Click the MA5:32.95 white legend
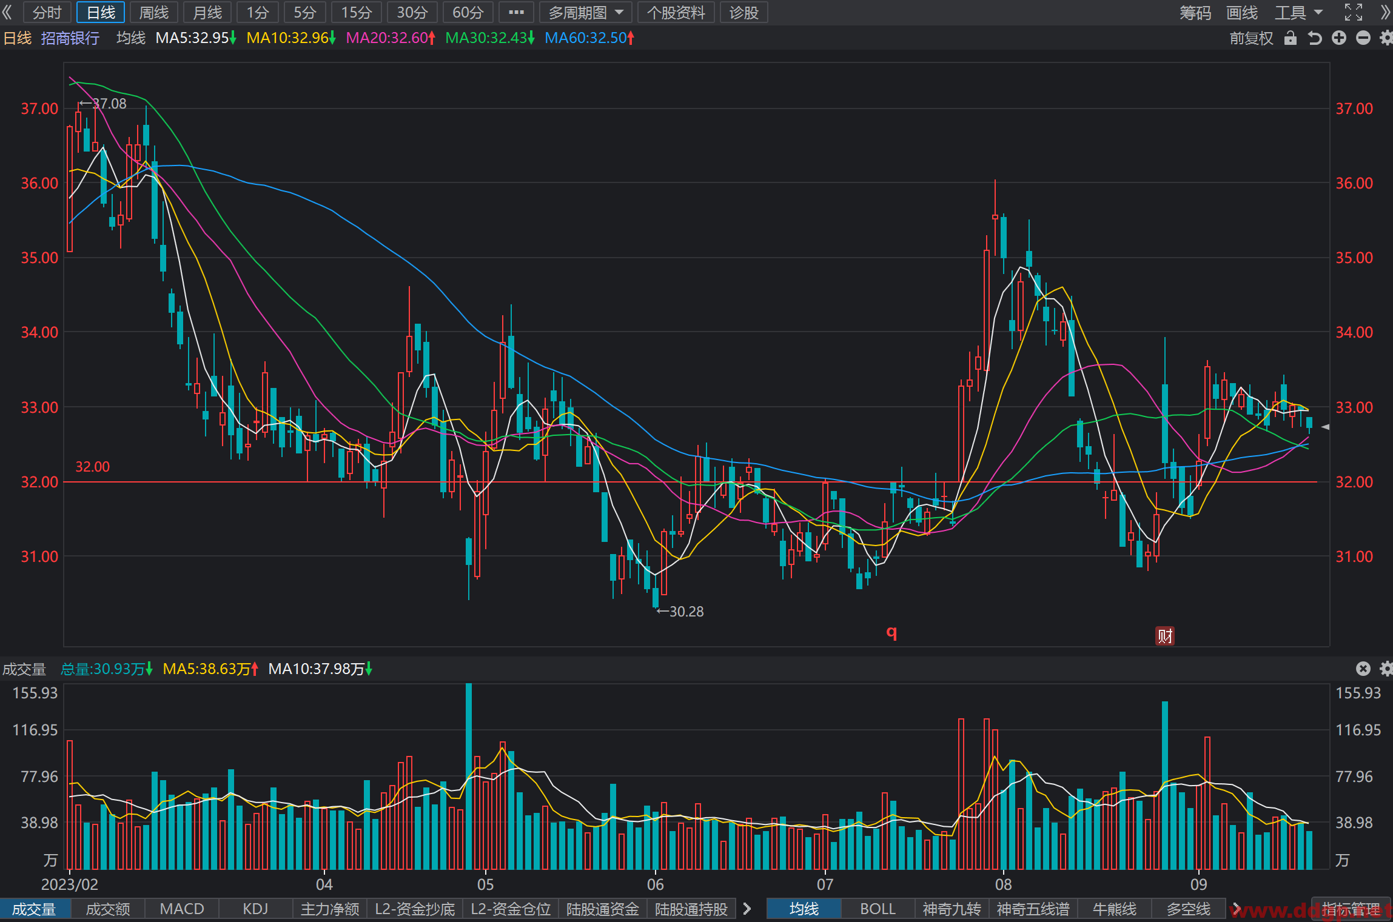The width and height of the screenshot is (1393, 922). pos(196,38)
